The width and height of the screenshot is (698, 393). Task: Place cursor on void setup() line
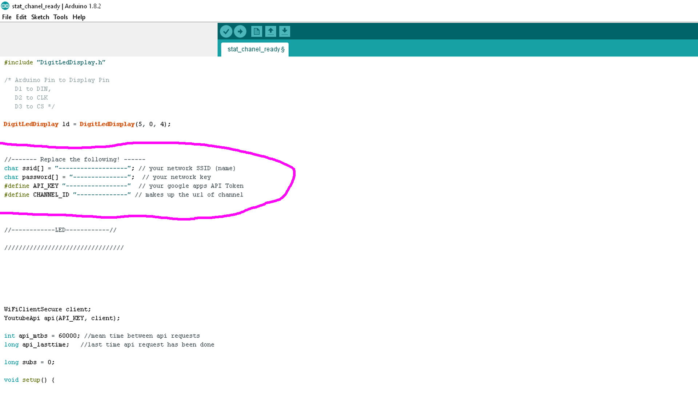pyautogui.click(x=29, y=380)
